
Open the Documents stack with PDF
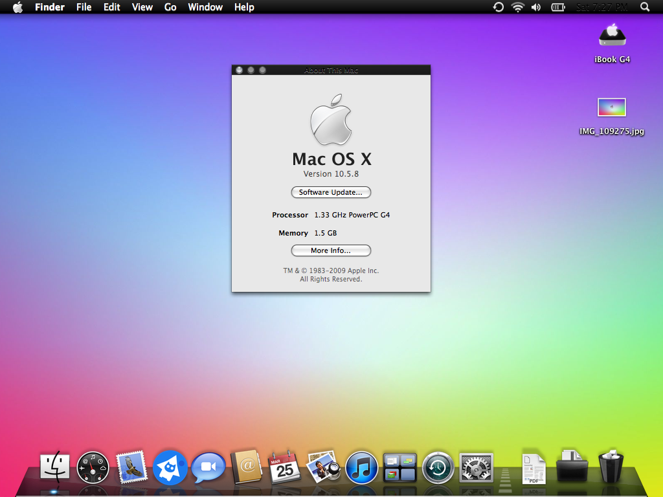click(x=534, y=469)
